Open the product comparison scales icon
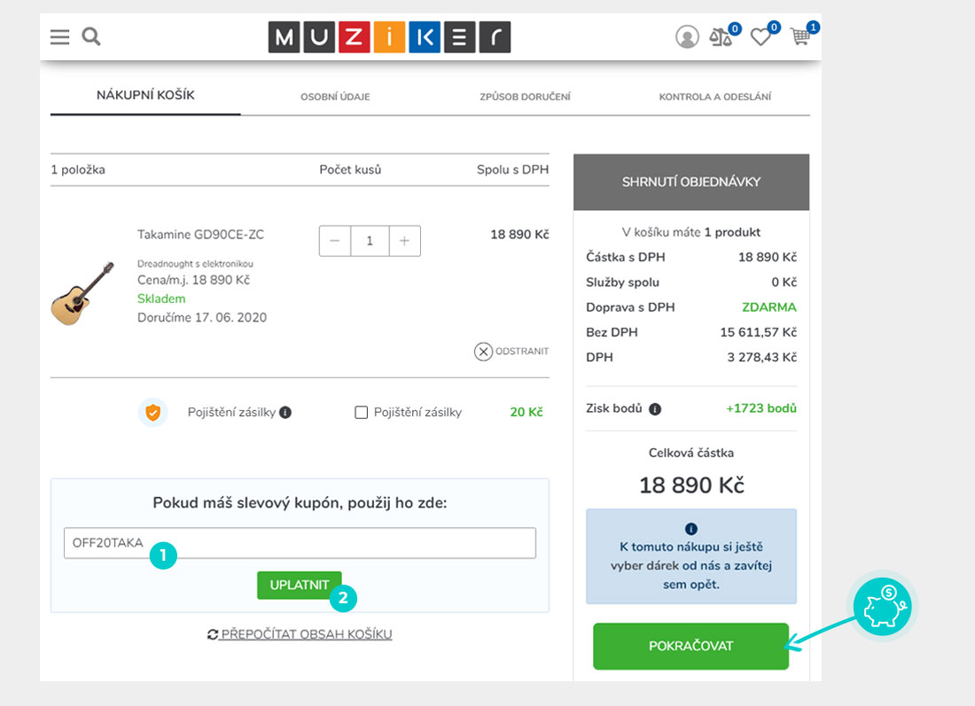The height and width of the screenshot is (706, 975). point(721,37)
